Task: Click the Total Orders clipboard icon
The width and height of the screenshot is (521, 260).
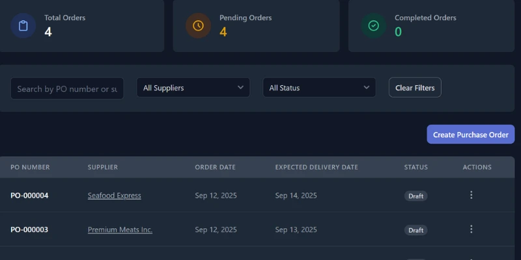Action: (x=23, y=26)
